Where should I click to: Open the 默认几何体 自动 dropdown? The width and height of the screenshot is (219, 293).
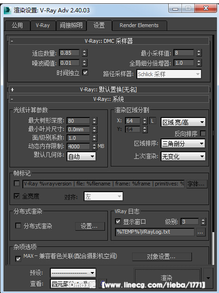(81, 156)
